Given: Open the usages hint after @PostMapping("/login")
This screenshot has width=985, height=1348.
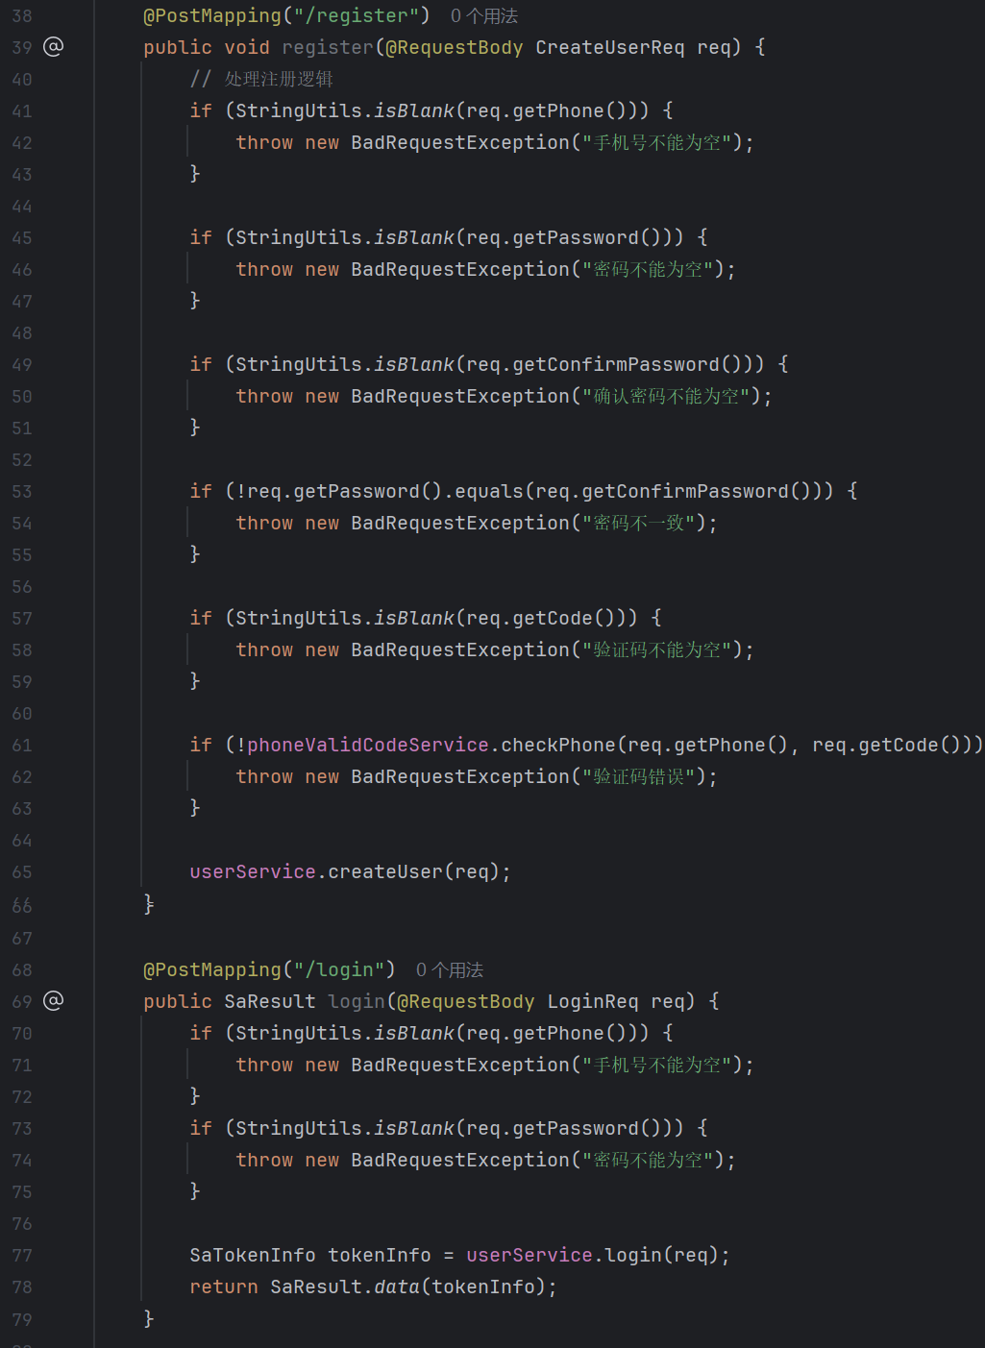Looking at the screenshot, I should point(450,970).
